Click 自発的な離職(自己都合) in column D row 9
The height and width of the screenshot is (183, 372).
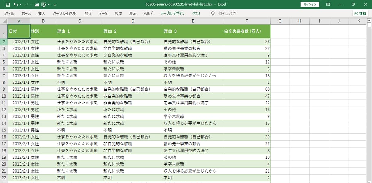point(127,89)
